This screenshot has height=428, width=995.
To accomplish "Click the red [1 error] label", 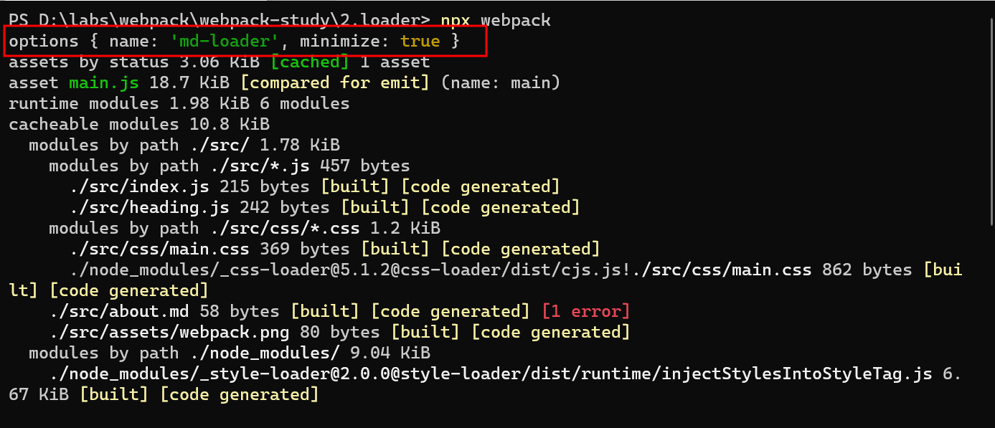I will 585,312.
